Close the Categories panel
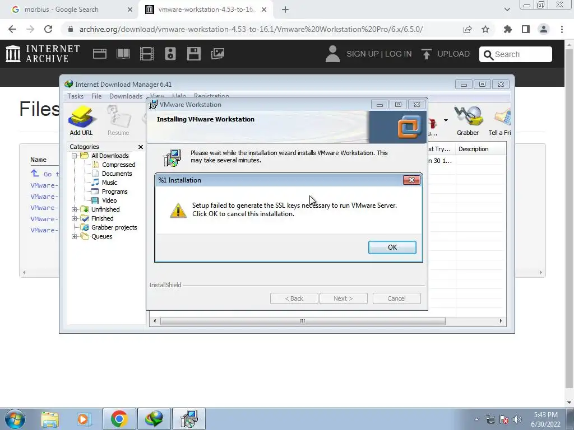The image size is (574, 430). tap(140, 147)
